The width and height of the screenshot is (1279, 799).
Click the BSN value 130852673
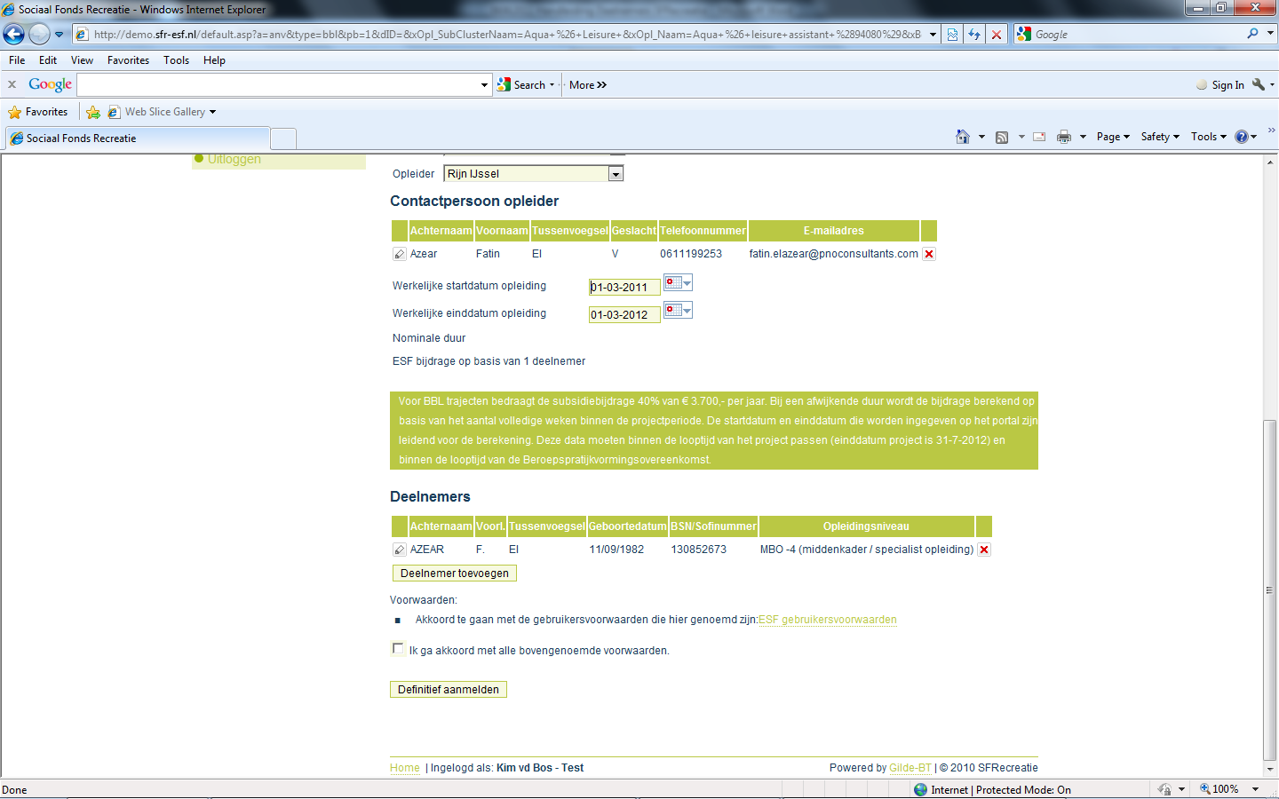pos(699,550)
